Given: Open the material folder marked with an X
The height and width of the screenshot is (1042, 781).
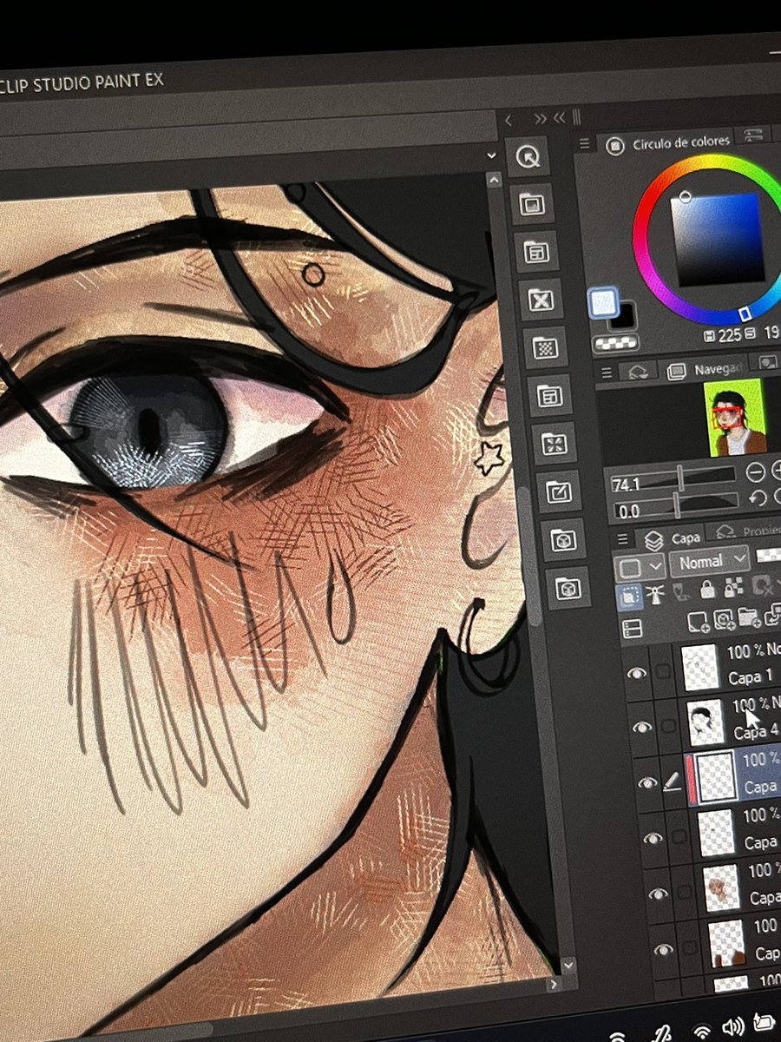Looking at the screenshot, I should tap(541, 300).
